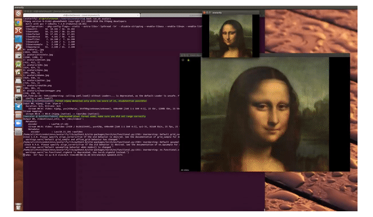Open the Ubuntu Dash search launcher
Screen dimensions: 373x217
[x=18, y=14]
